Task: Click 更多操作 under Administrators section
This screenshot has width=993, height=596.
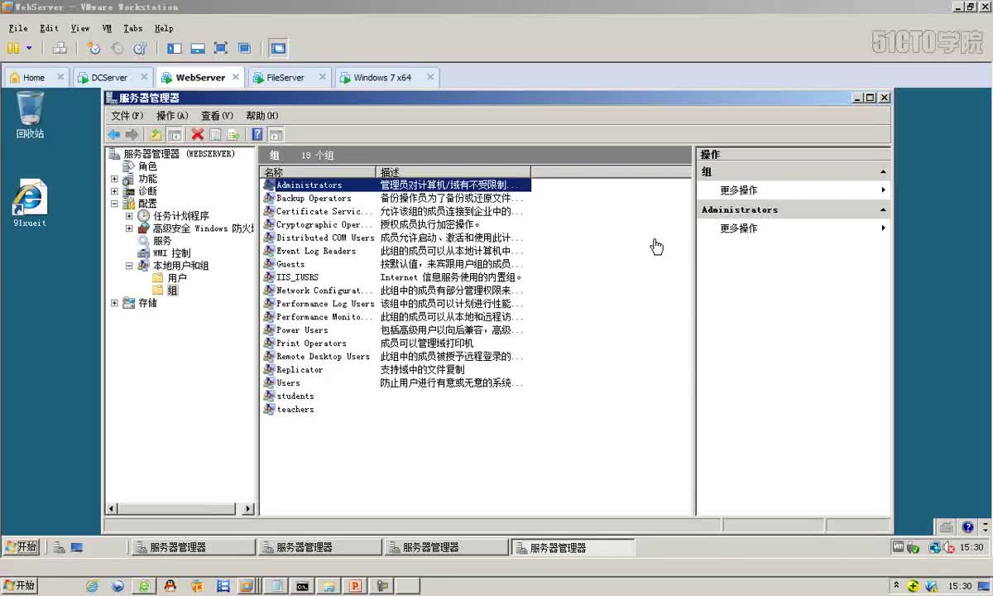Action: 738,228
